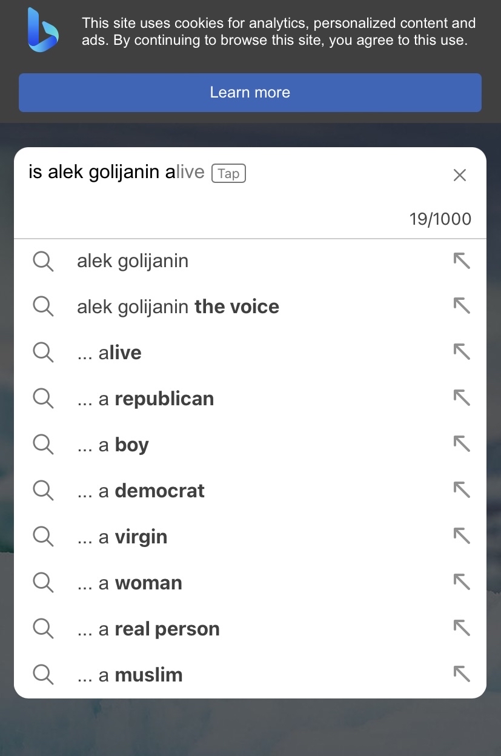Click fill arrow next to 'the voice'
This screenshot has width=501, height=756.
coord(462,307)
